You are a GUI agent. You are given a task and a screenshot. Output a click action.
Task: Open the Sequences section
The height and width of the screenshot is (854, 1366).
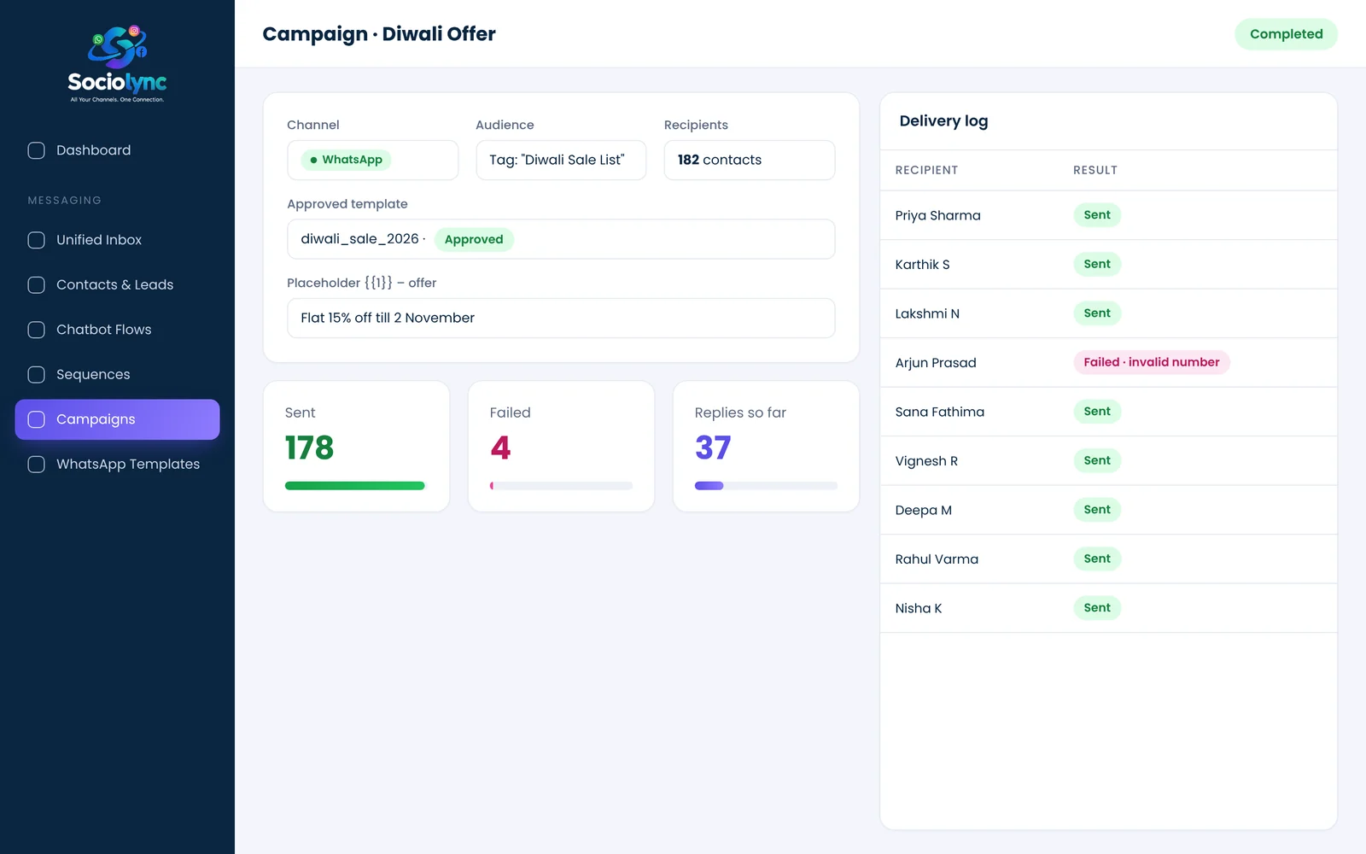117,374
